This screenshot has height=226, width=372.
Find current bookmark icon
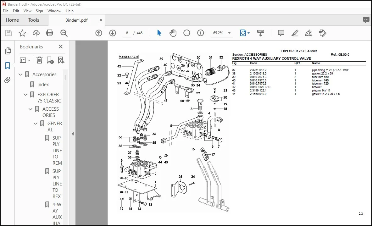(61, 60)
